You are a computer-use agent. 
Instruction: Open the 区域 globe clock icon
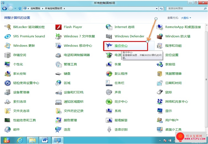(x=59, y=83)
